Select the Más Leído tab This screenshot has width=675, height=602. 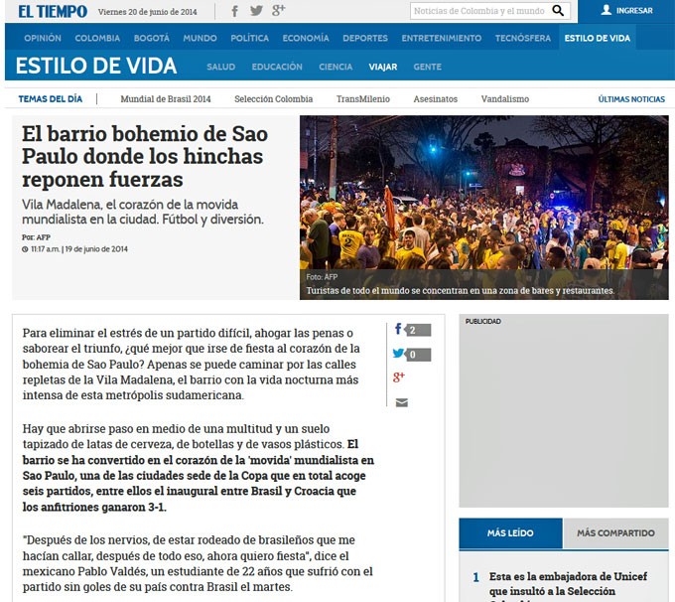(x=510, y=533)
